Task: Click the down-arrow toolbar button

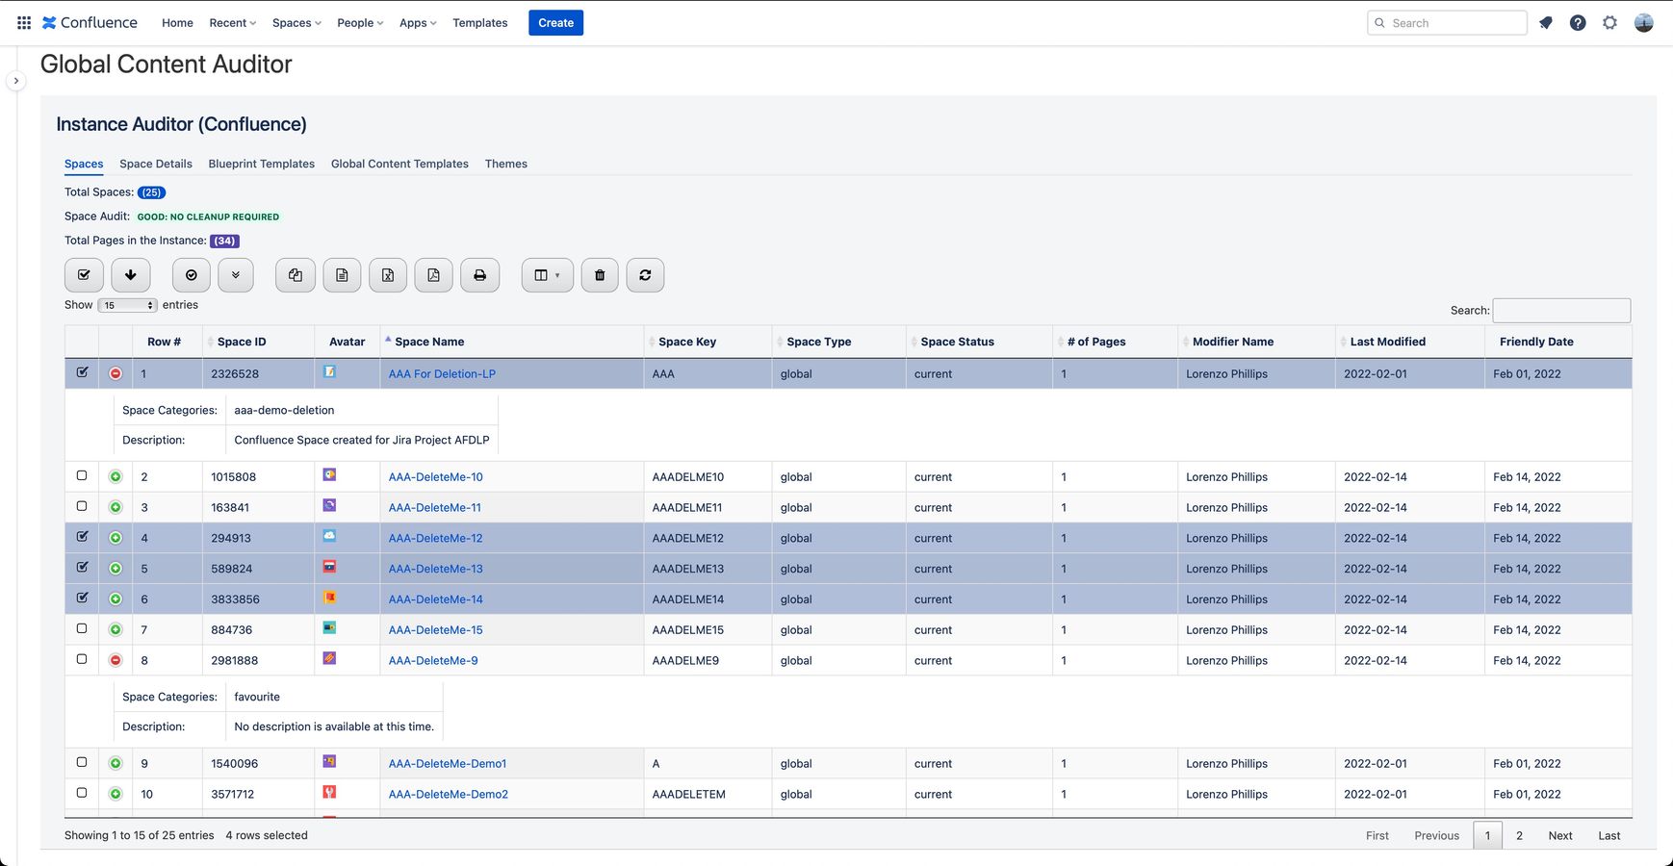Action: (x=131, y=275)
